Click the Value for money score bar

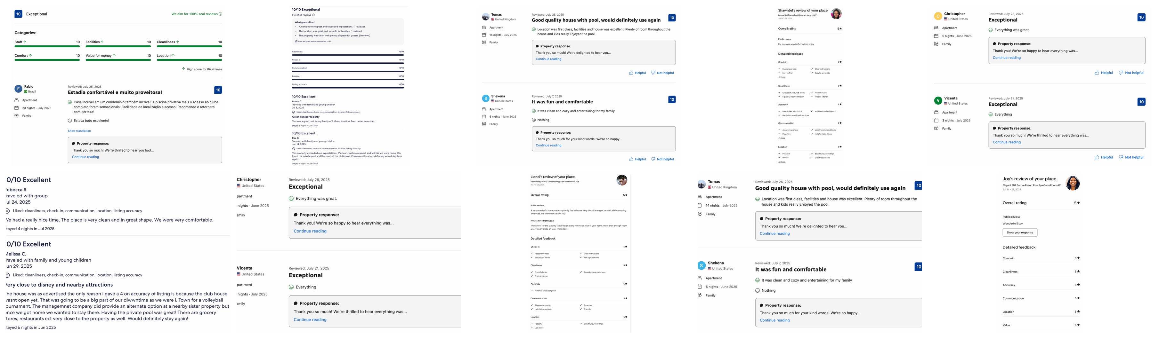pos(118,60)
